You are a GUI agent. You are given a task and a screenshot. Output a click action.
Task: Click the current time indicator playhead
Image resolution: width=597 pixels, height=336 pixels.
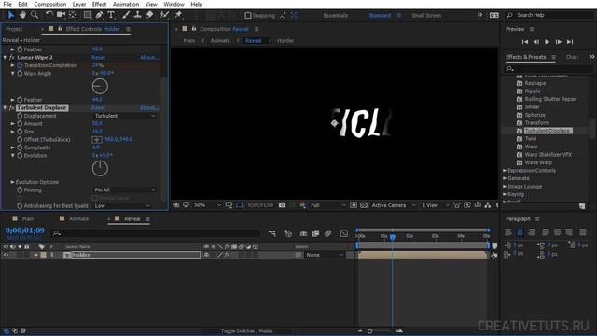click(392, 237)
